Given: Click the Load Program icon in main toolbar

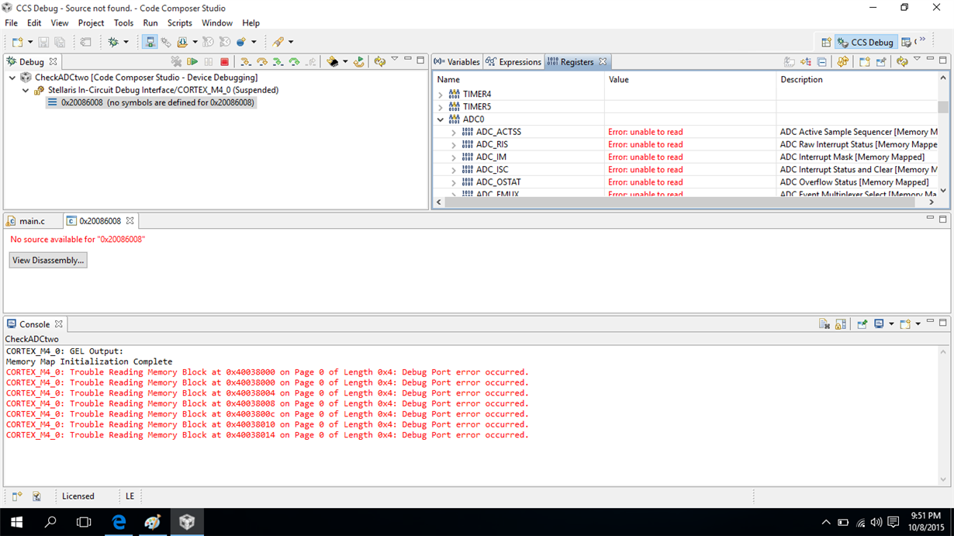Looking at the screenshot, I should click(182, 42).
